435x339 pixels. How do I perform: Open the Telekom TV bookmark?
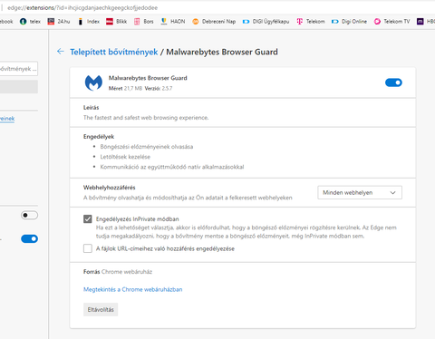[x=391, y=22]
